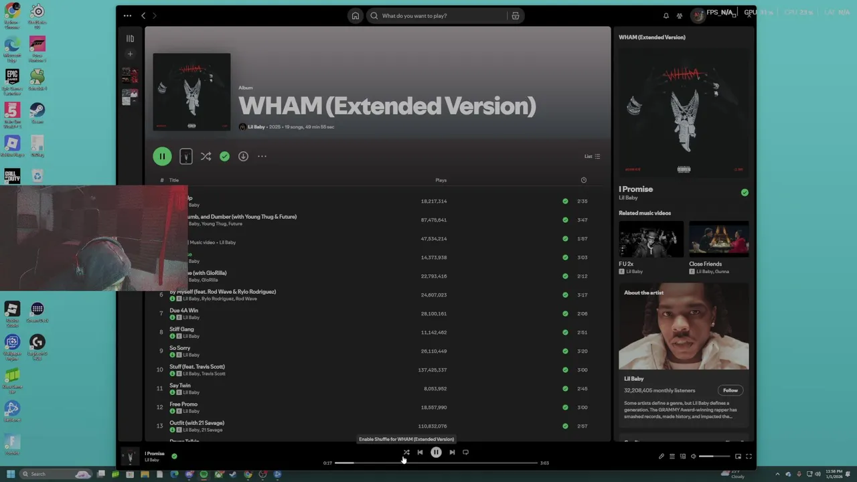Skip to the previous track
Image resolution: width=857 pixels, height=482 pixels.
pos(420,453)
